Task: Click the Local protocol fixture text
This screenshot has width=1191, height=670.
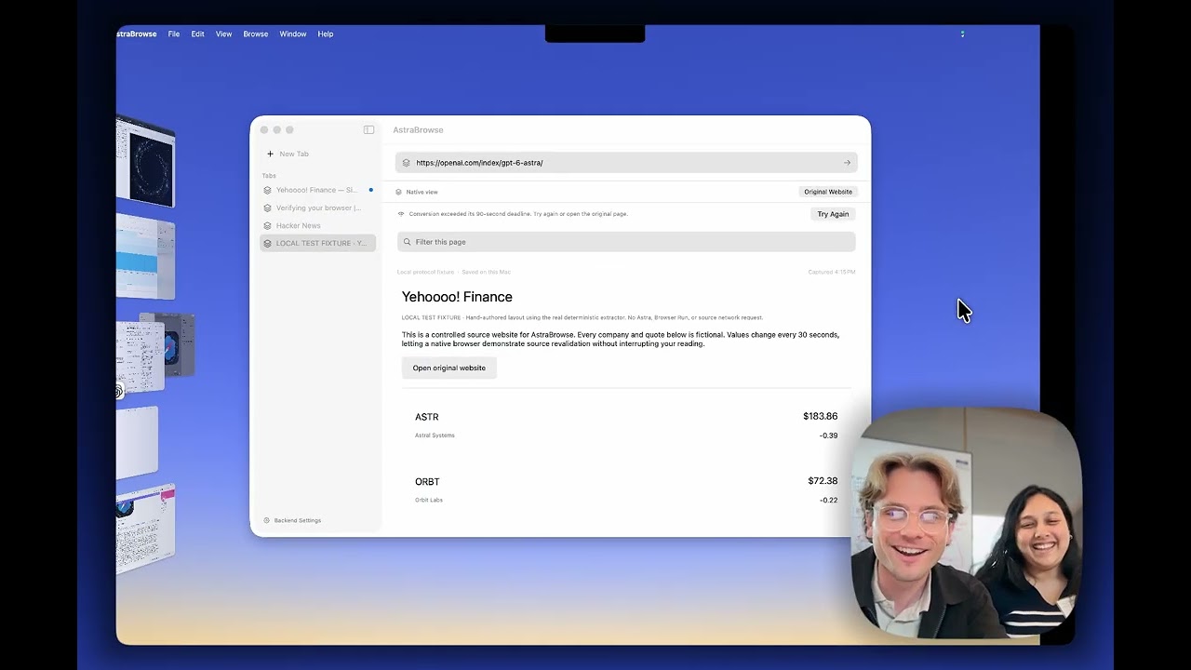Action: tap(425, 272)
